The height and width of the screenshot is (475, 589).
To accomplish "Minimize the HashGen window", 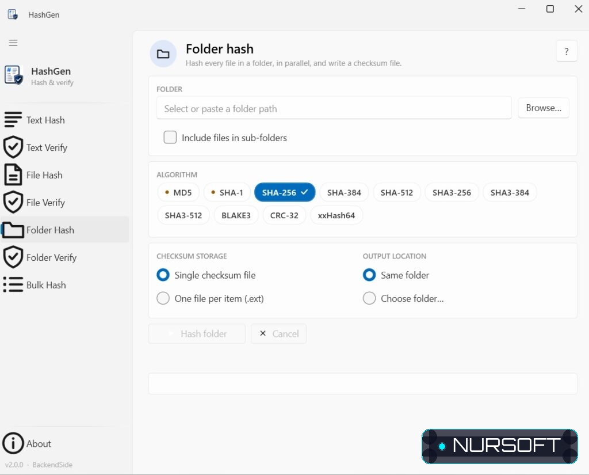I will click(521, 9).
